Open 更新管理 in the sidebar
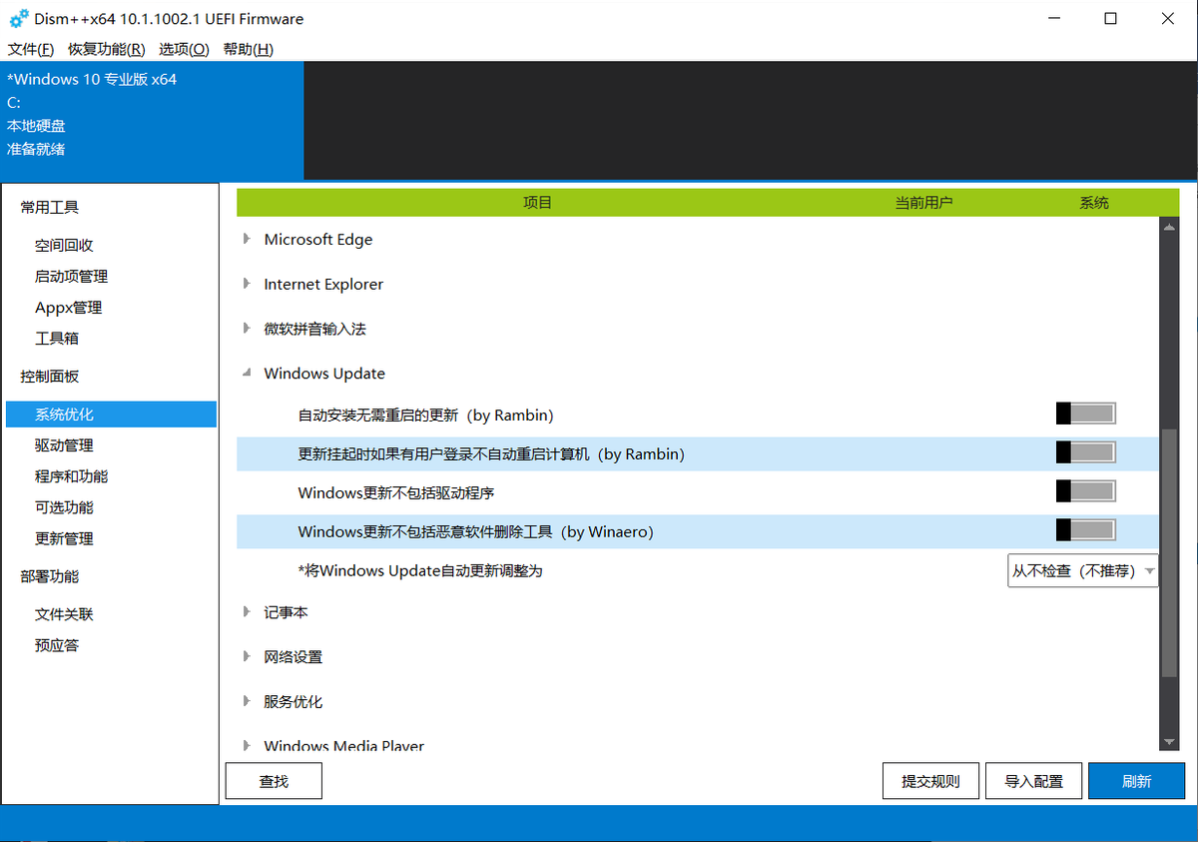Viewport: 1198px width, 842px height. (64, 538)
